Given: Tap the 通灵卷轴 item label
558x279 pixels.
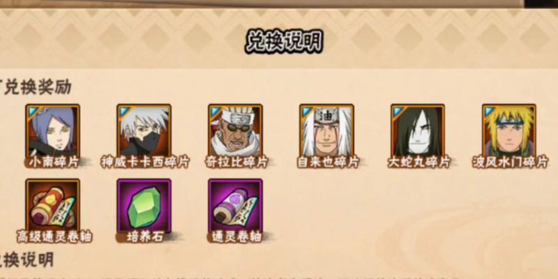Looking at the screenshot, I should click(237, 236).
